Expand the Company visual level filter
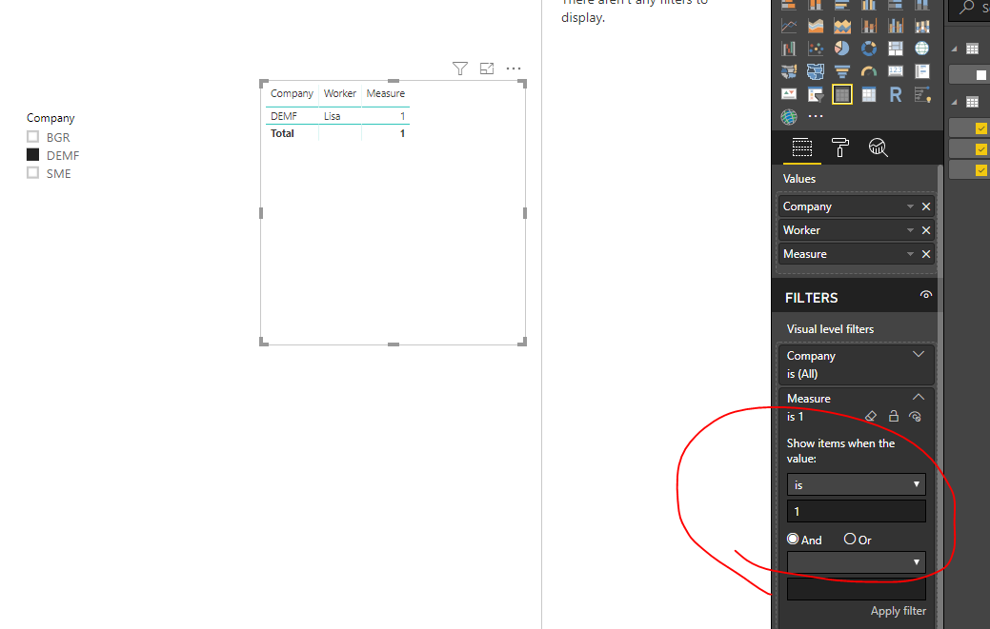This screenshot has width=990, height=629. (x=918, y=355)
